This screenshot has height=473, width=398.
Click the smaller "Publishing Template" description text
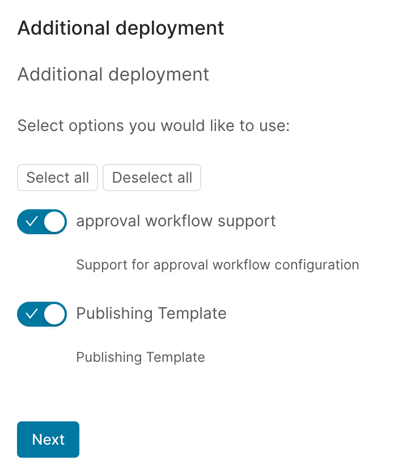coord(140,357)
